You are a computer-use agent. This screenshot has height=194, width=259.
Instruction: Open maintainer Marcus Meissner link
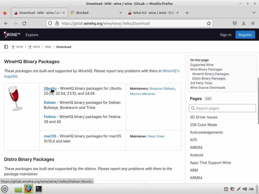pos(143,94)
